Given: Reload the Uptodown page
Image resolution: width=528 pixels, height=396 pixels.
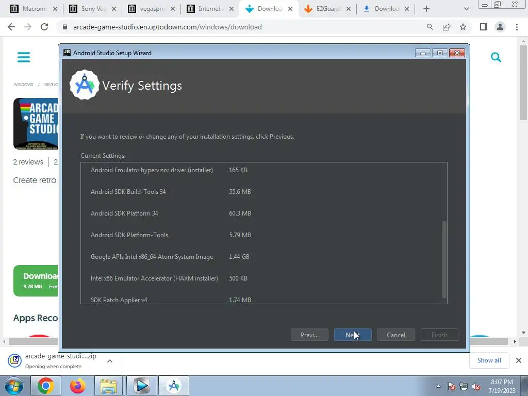Looking at the screenshot, I should 44,27.
